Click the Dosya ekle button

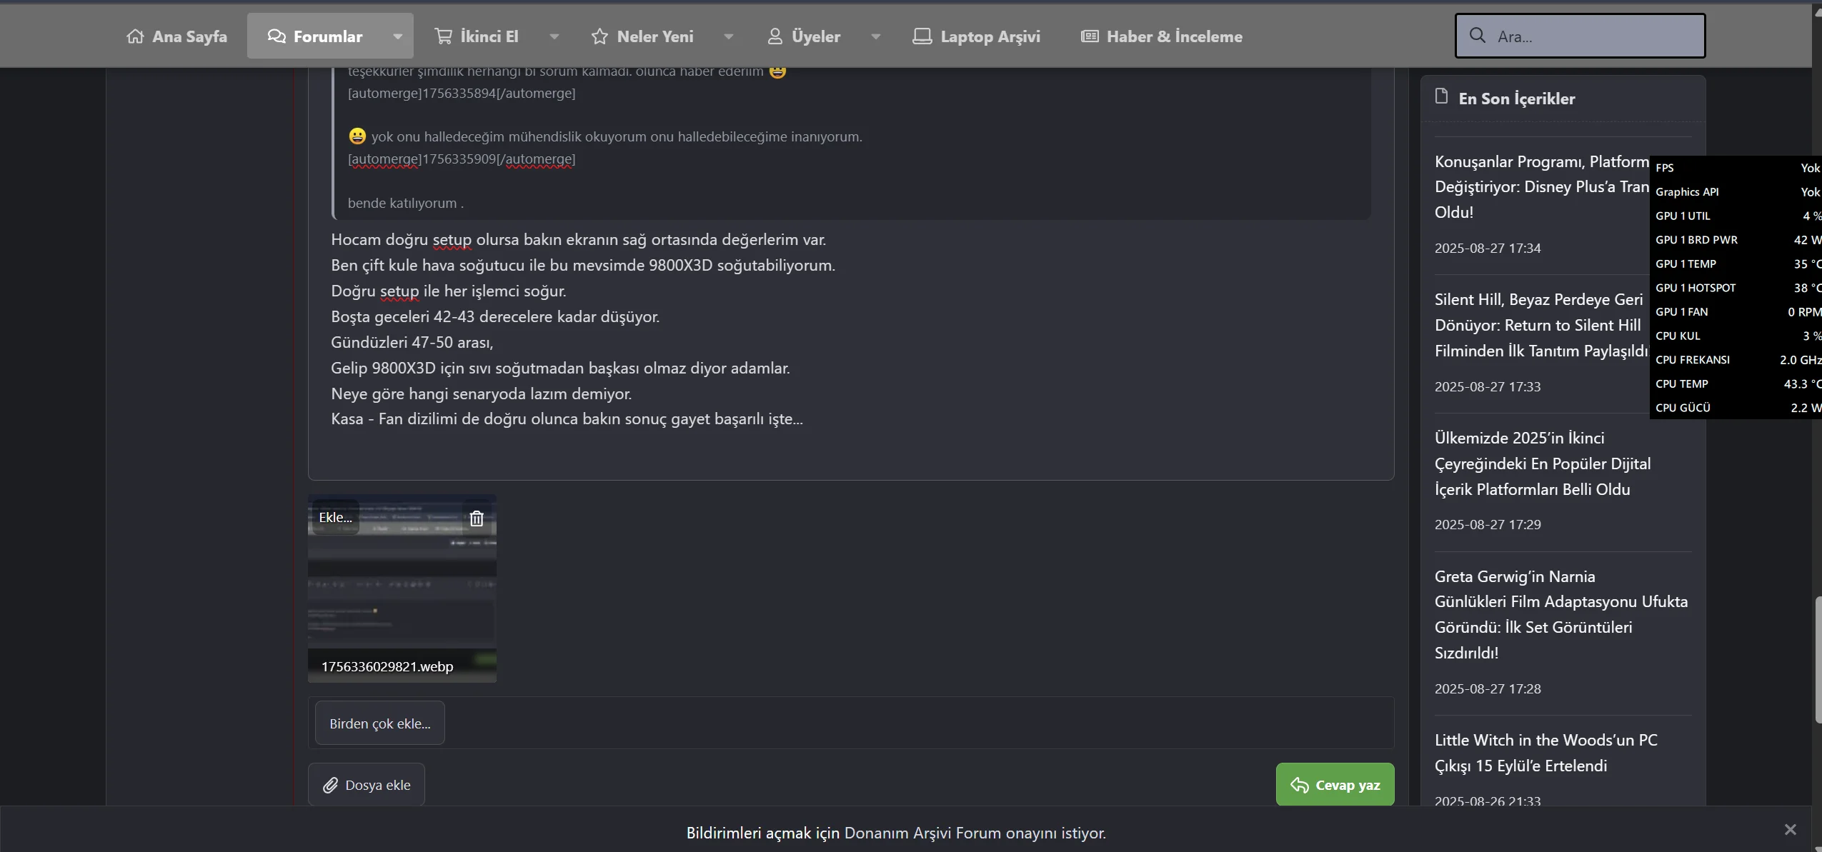click(x=367, y=785)
